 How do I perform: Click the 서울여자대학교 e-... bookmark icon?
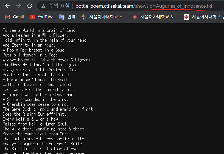point(83,17)
